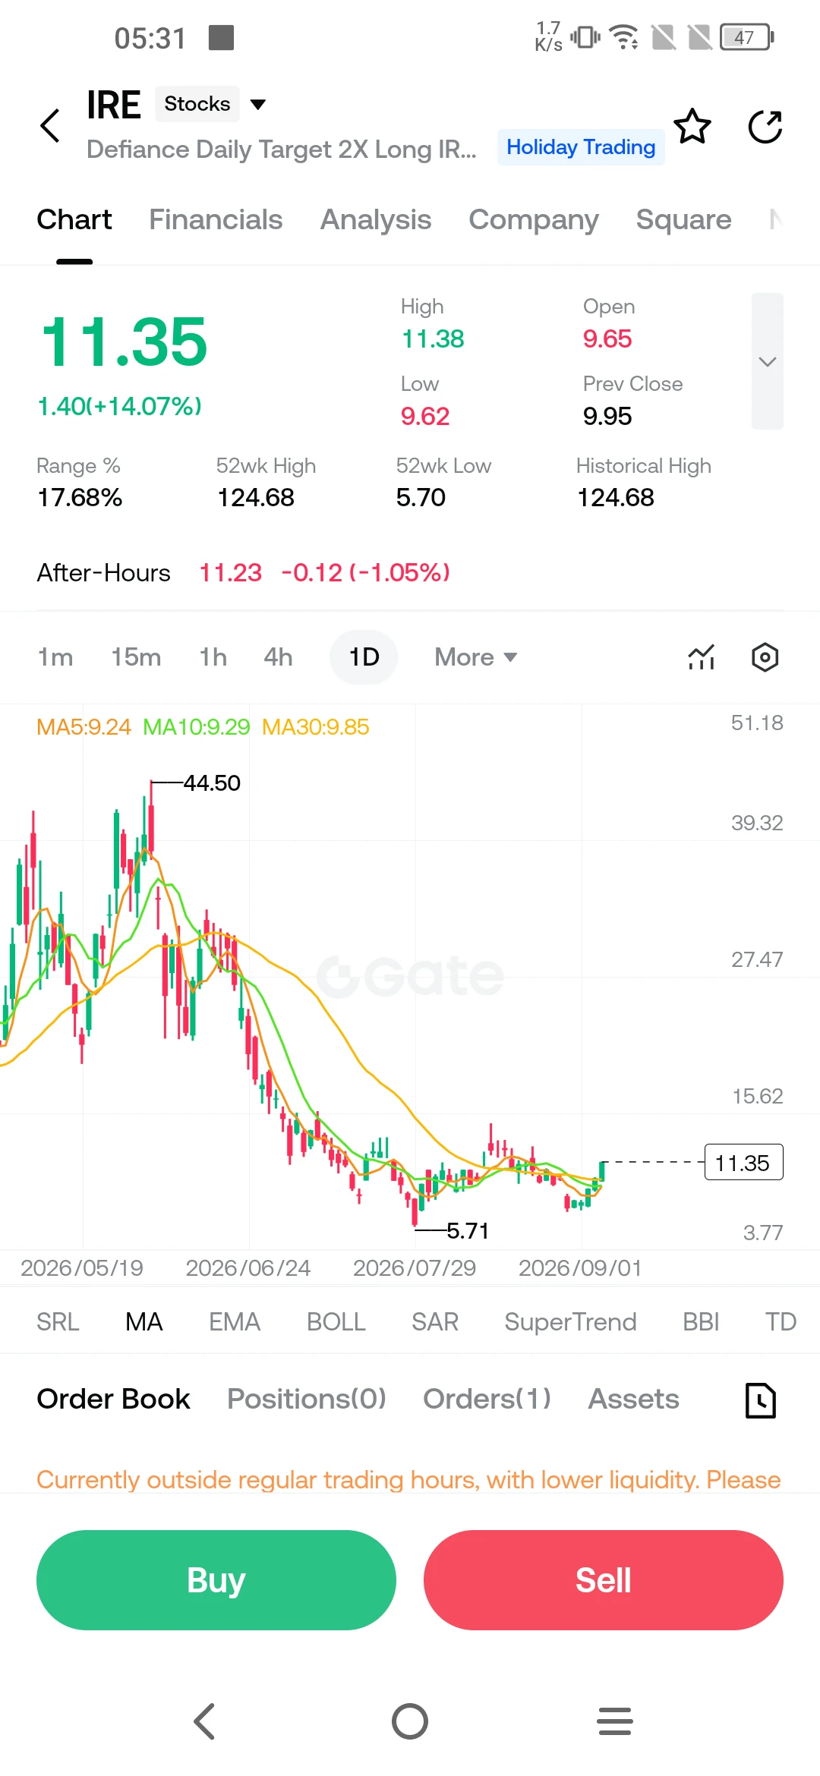Screen dimensions: 820x1776
Task: Select 1h timeframe
Action: (x=213, y=657)
